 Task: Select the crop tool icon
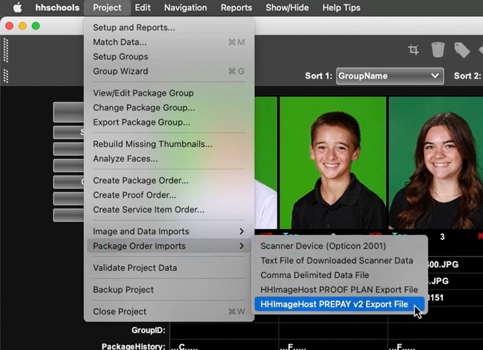[x=413, y=50]
